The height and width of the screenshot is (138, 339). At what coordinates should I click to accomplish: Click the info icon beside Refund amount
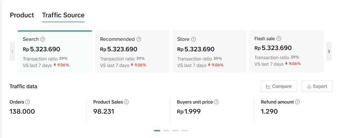(297, 102)
